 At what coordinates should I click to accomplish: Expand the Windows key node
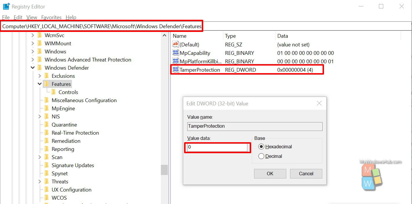33,52
